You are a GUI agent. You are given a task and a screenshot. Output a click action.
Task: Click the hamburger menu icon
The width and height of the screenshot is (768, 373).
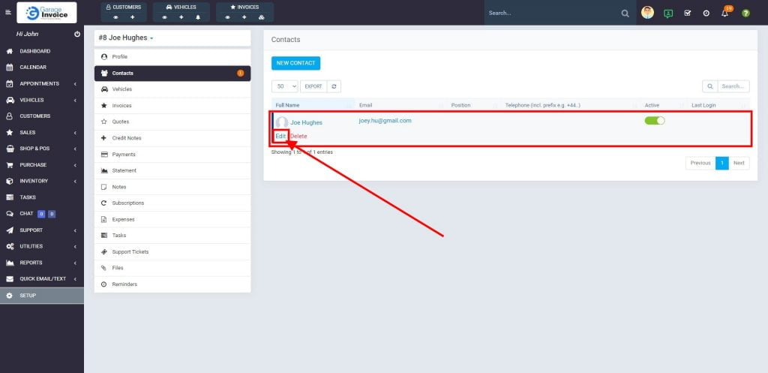[x=8, y=13]
